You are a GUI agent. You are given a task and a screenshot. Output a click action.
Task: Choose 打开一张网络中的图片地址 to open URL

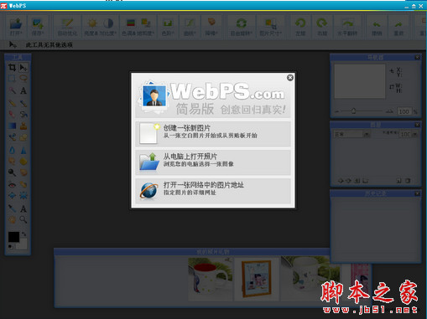pos(213,191)
